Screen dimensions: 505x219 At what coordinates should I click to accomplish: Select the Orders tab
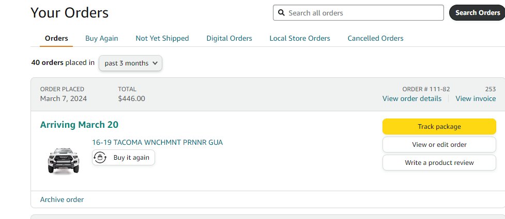pyautogui.click(x=56, y=38)
